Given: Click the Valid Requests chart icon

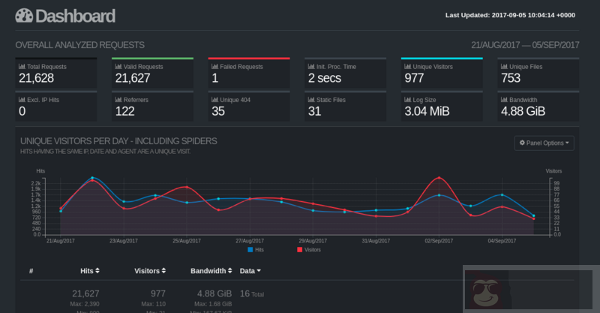Looking at the screenshot, I should click(x=118, y=67).
